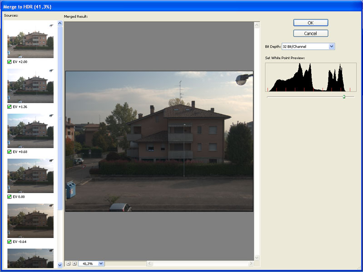
Task: Click the preview vertical scroll up arrow
Action: 257,25
